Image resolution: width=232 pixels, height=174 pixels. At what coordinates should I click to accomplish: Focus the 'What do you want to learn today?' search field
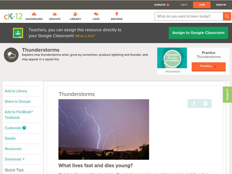(189, 16)
